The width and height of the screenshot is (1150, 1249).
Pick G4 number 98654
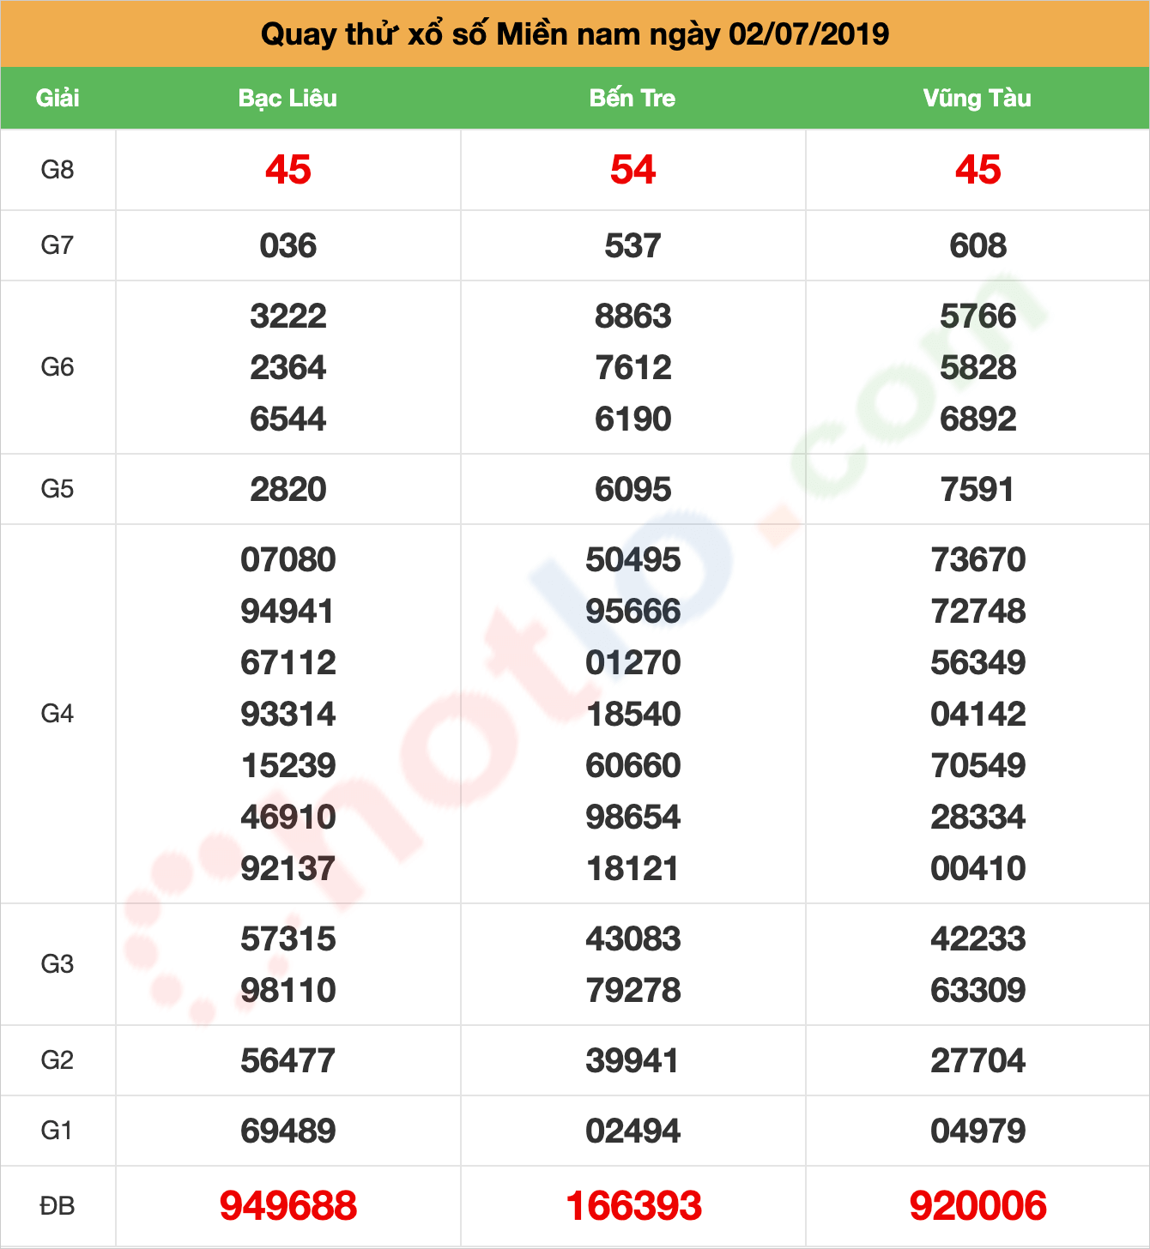(x=633, y=818)
